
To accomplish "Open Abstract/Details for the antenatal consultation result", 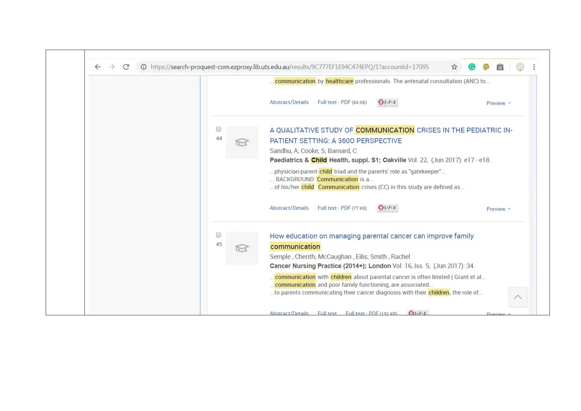I will pos(289,102).
